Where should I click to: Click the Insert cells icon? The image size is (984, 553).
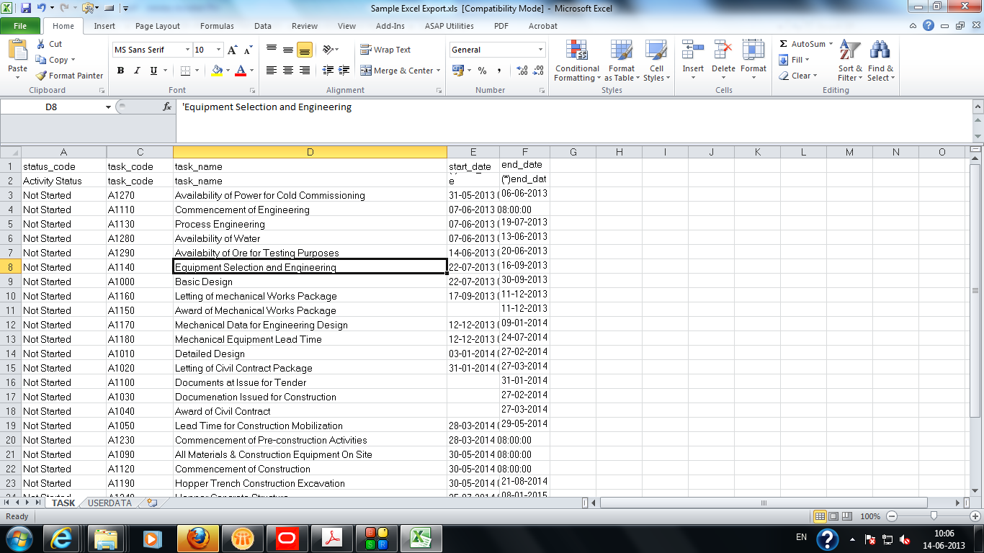693,50
